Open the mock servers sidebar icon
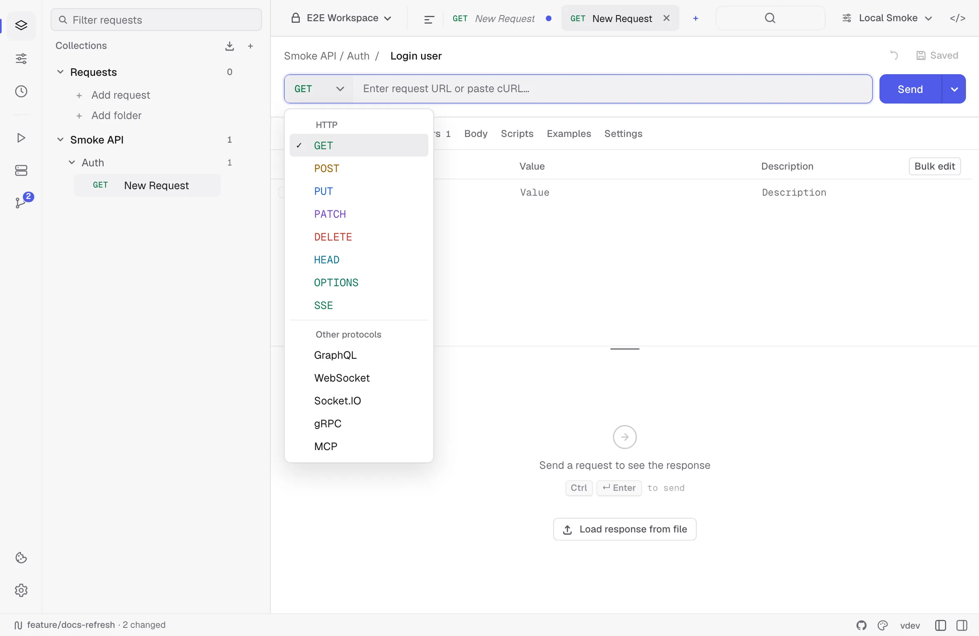Viewport: 979px width, 636px height. tap(21, 170)
